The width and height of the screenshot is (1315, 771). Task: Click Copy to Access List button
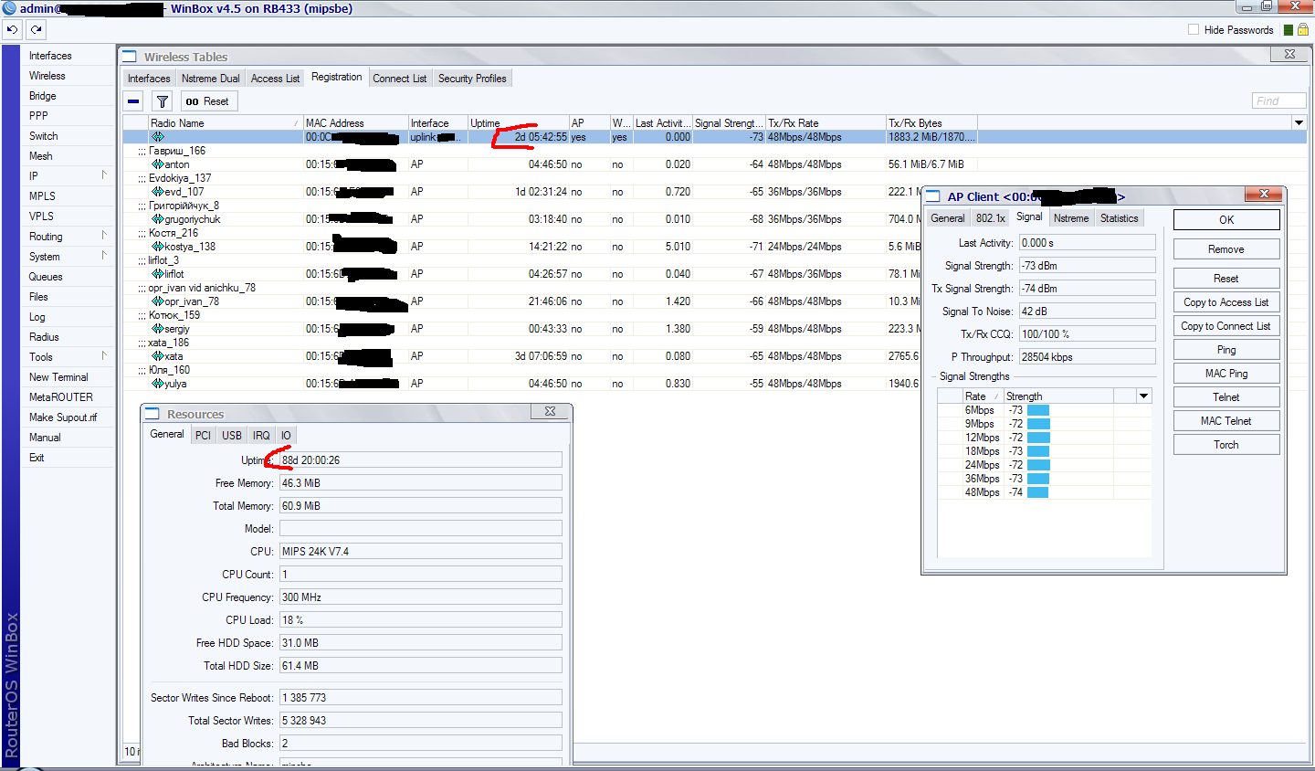(x=1226, y=302)
